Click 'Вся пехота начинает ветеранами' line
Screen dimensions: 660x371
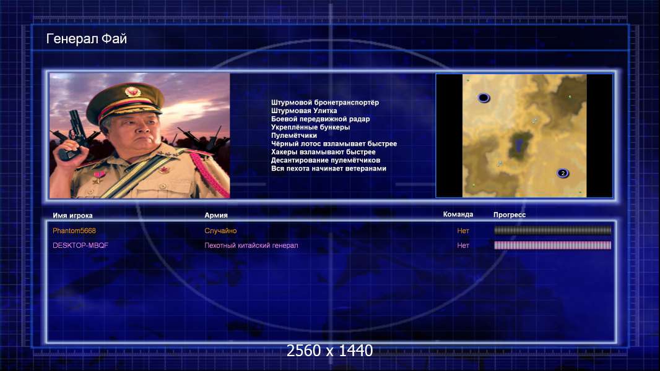328,168
